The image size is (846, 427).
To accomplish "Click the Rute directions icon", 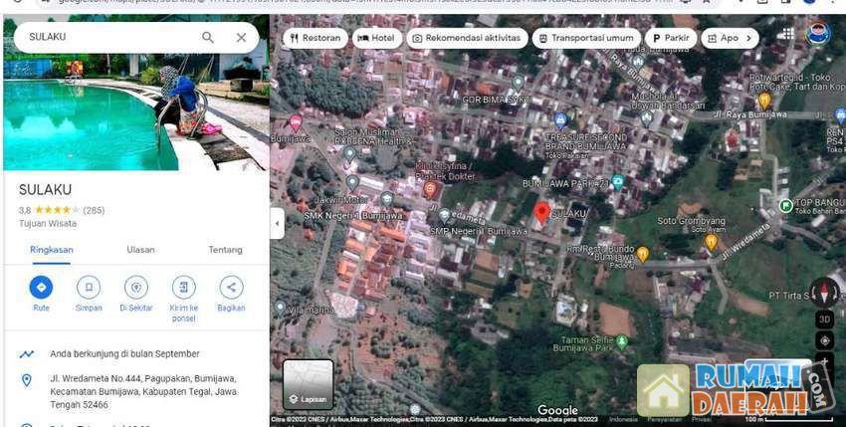I will 41,288.
